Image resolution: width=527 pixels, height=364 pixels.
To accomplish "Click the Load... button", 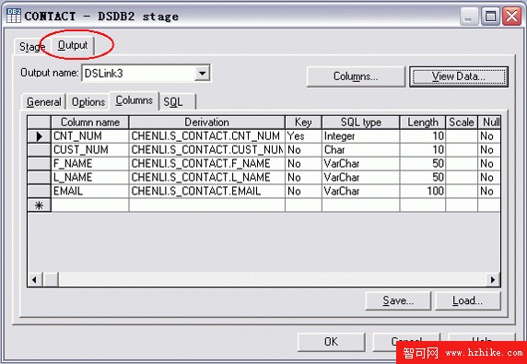I will point(467,300).
